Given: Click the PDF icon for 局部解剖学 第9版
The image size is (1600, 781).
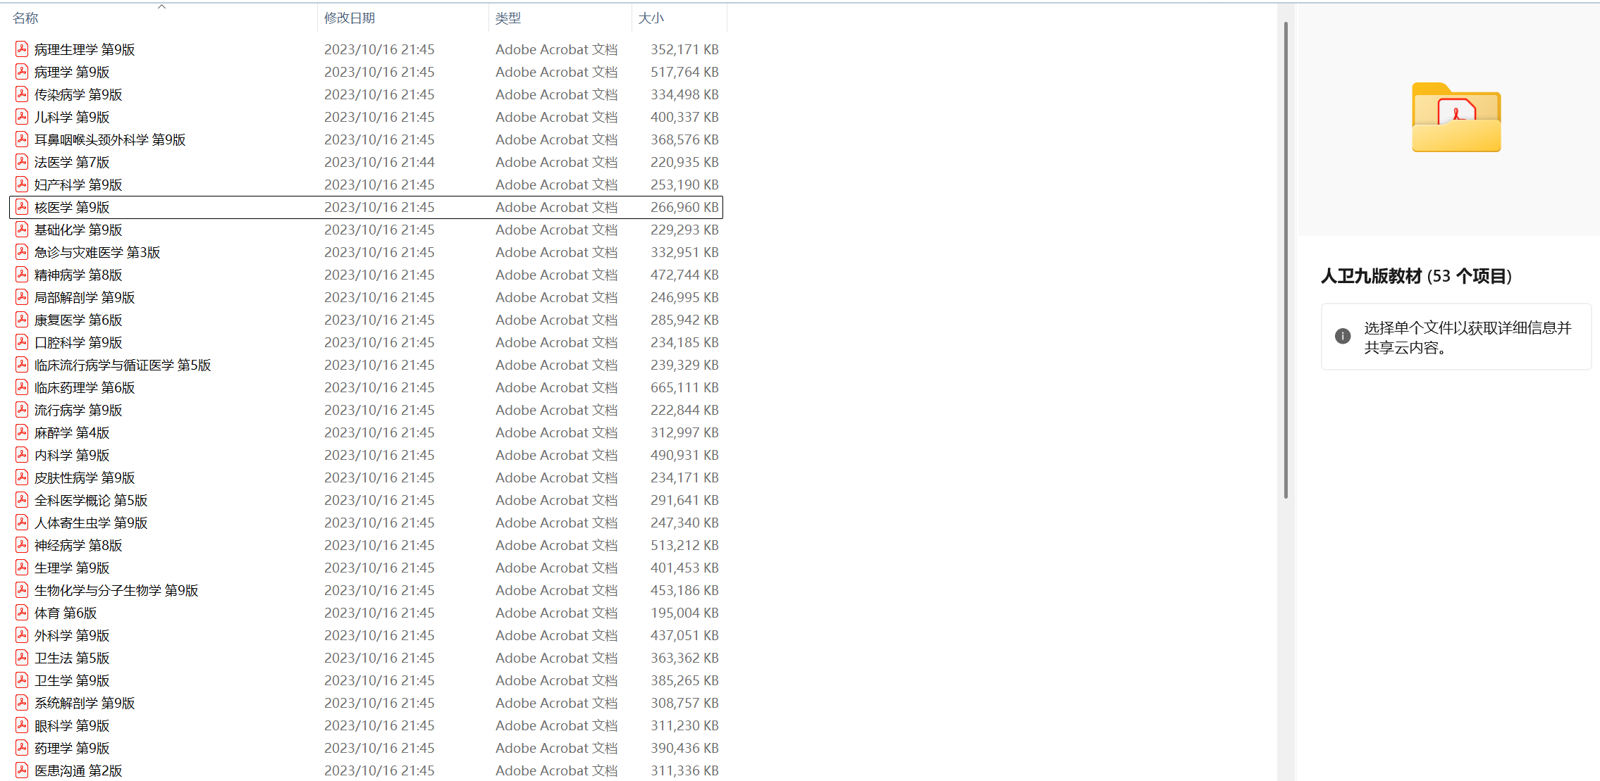Looking at the screenshot, I should point(22,297).
